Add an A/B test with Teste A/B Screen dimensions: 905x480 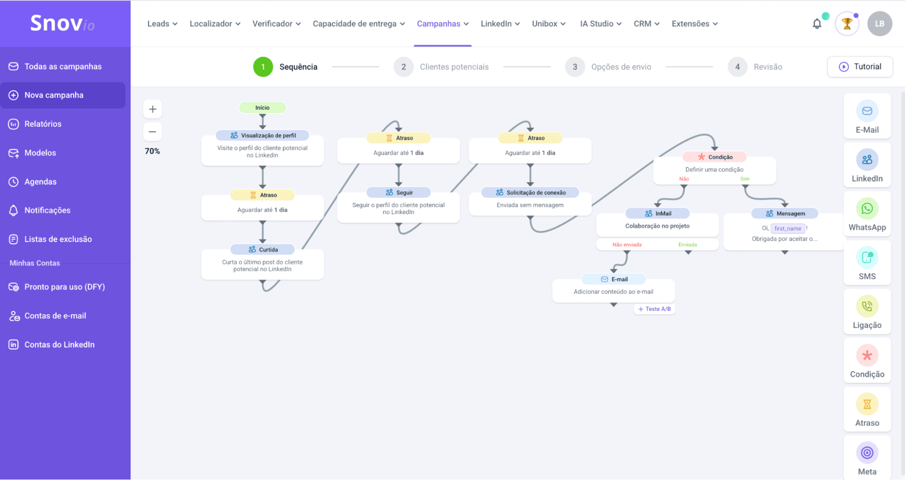(654, 309)
